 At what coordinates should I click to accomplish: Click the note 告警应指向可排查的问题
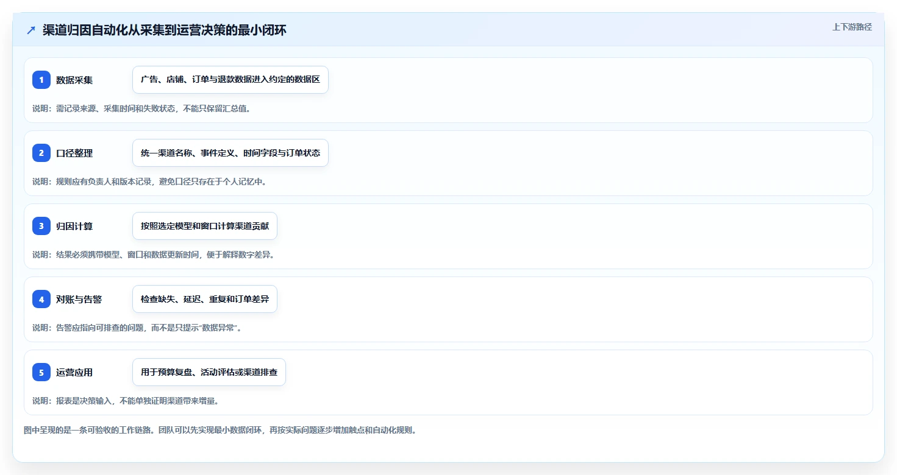pyautogui.click(x=137, y=328)
